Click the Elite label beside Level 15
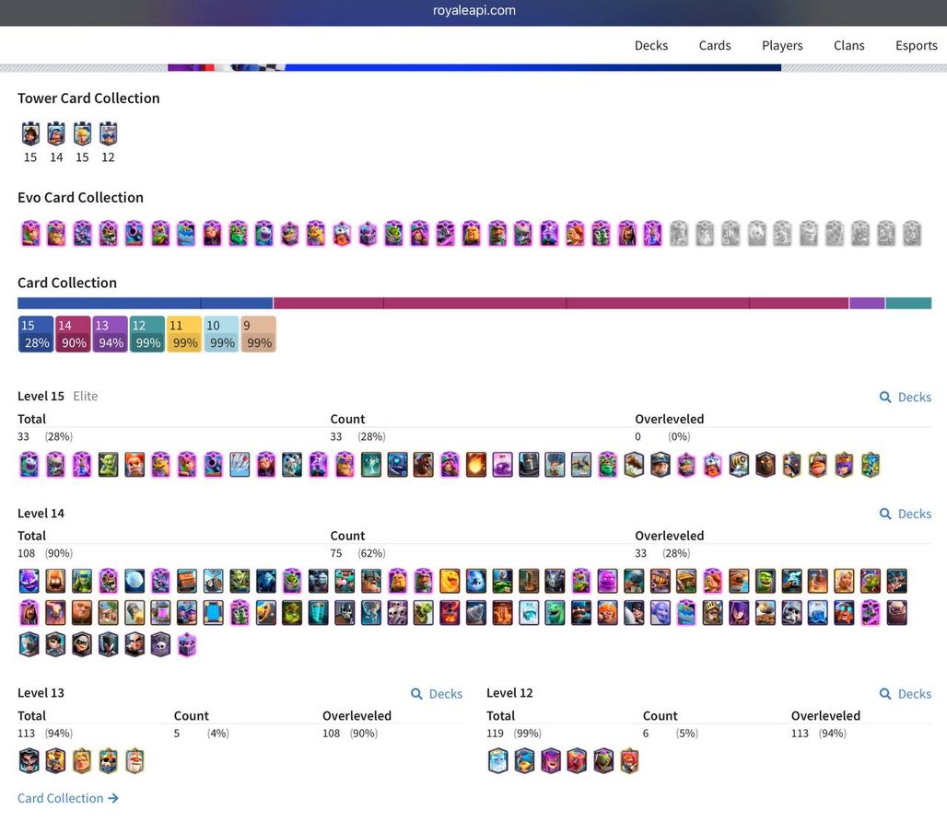The height and width of the screenshot is (821, 947). pyautogui.click(x=85, y=397)
